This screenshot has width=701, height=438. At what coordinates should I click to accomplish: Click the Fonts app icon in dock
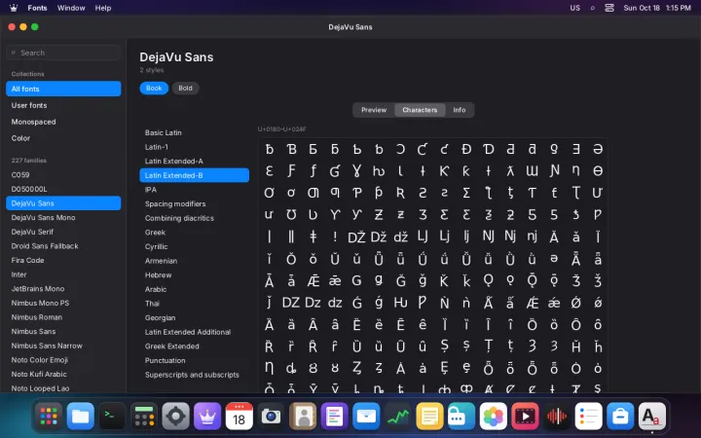tap(651, 417)
